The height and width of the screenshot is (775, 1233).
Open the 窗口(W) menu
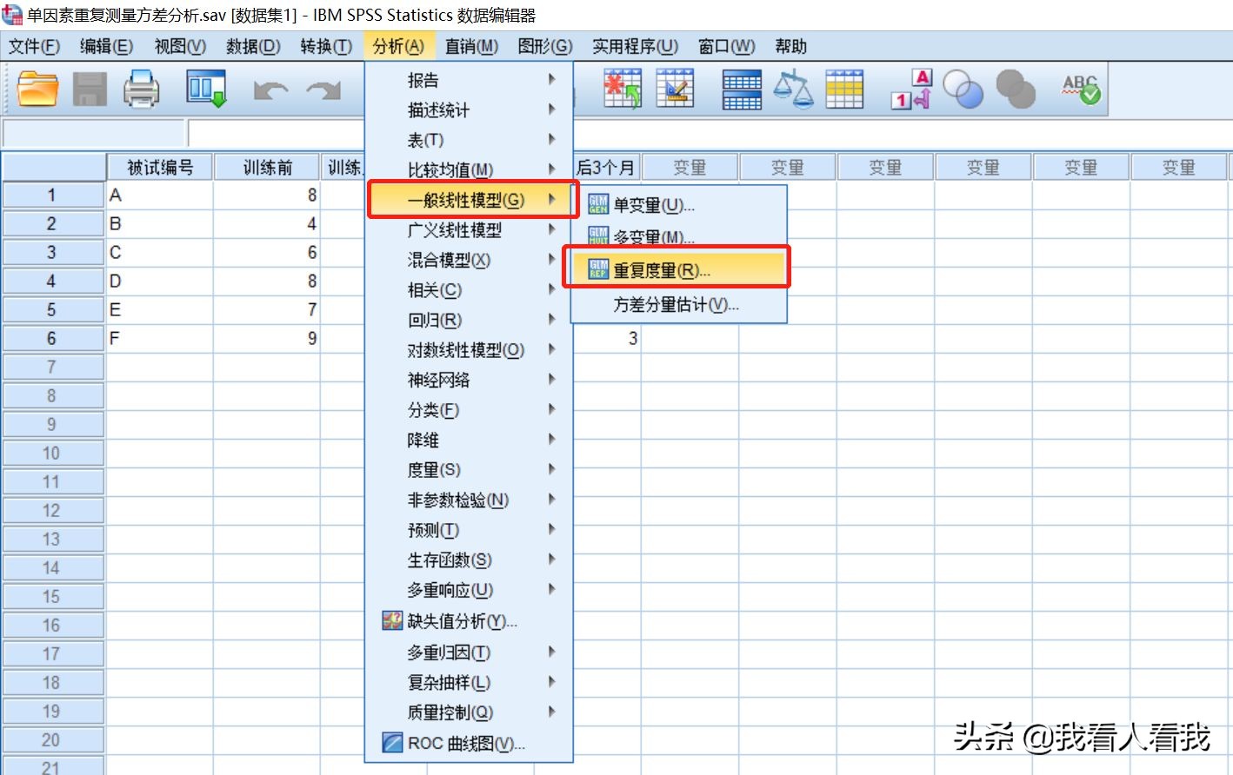coord(726,46)
